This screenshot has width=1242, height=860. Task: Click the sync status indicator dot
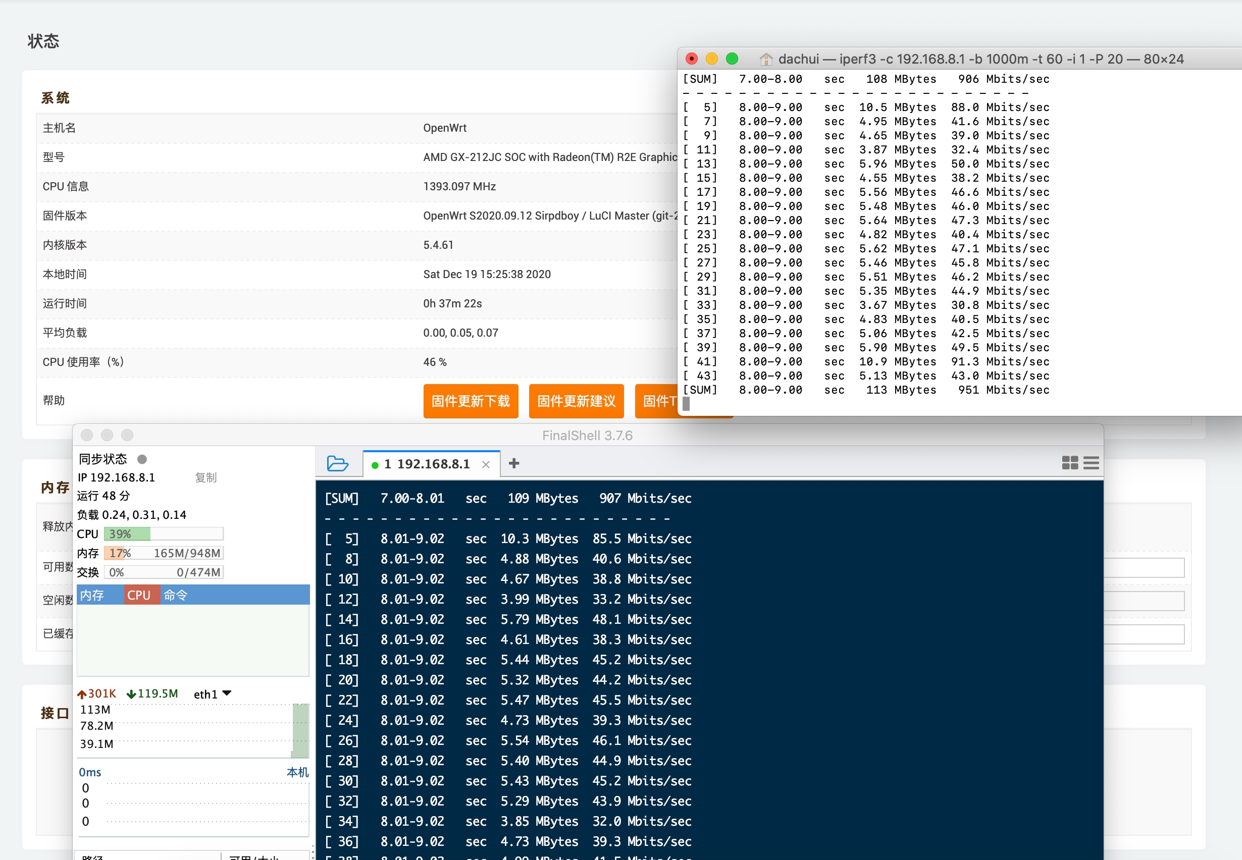(x=142, y=459)
